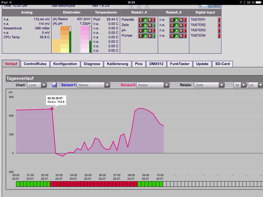The image size is (263, 197).
Task: Open the ControlRules tab
Action: [x=35, y=64]
